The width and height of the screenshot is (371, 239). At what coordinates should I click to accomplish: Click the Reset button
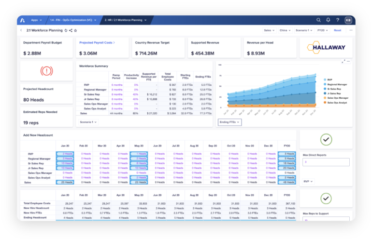click(x=337, y=30)
